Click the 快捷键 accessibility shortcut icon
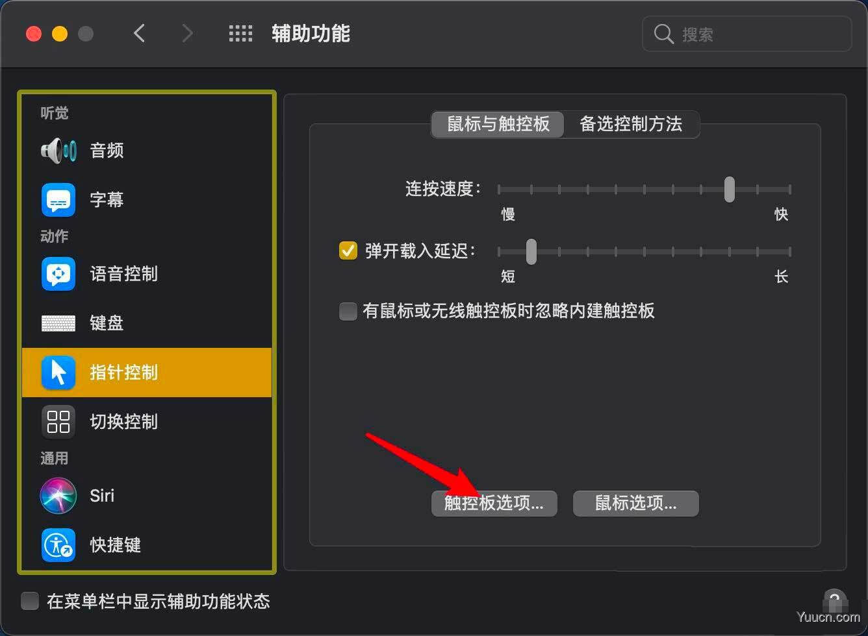The width and height of the screenshot is (868, 636). [x=58, y=545]
